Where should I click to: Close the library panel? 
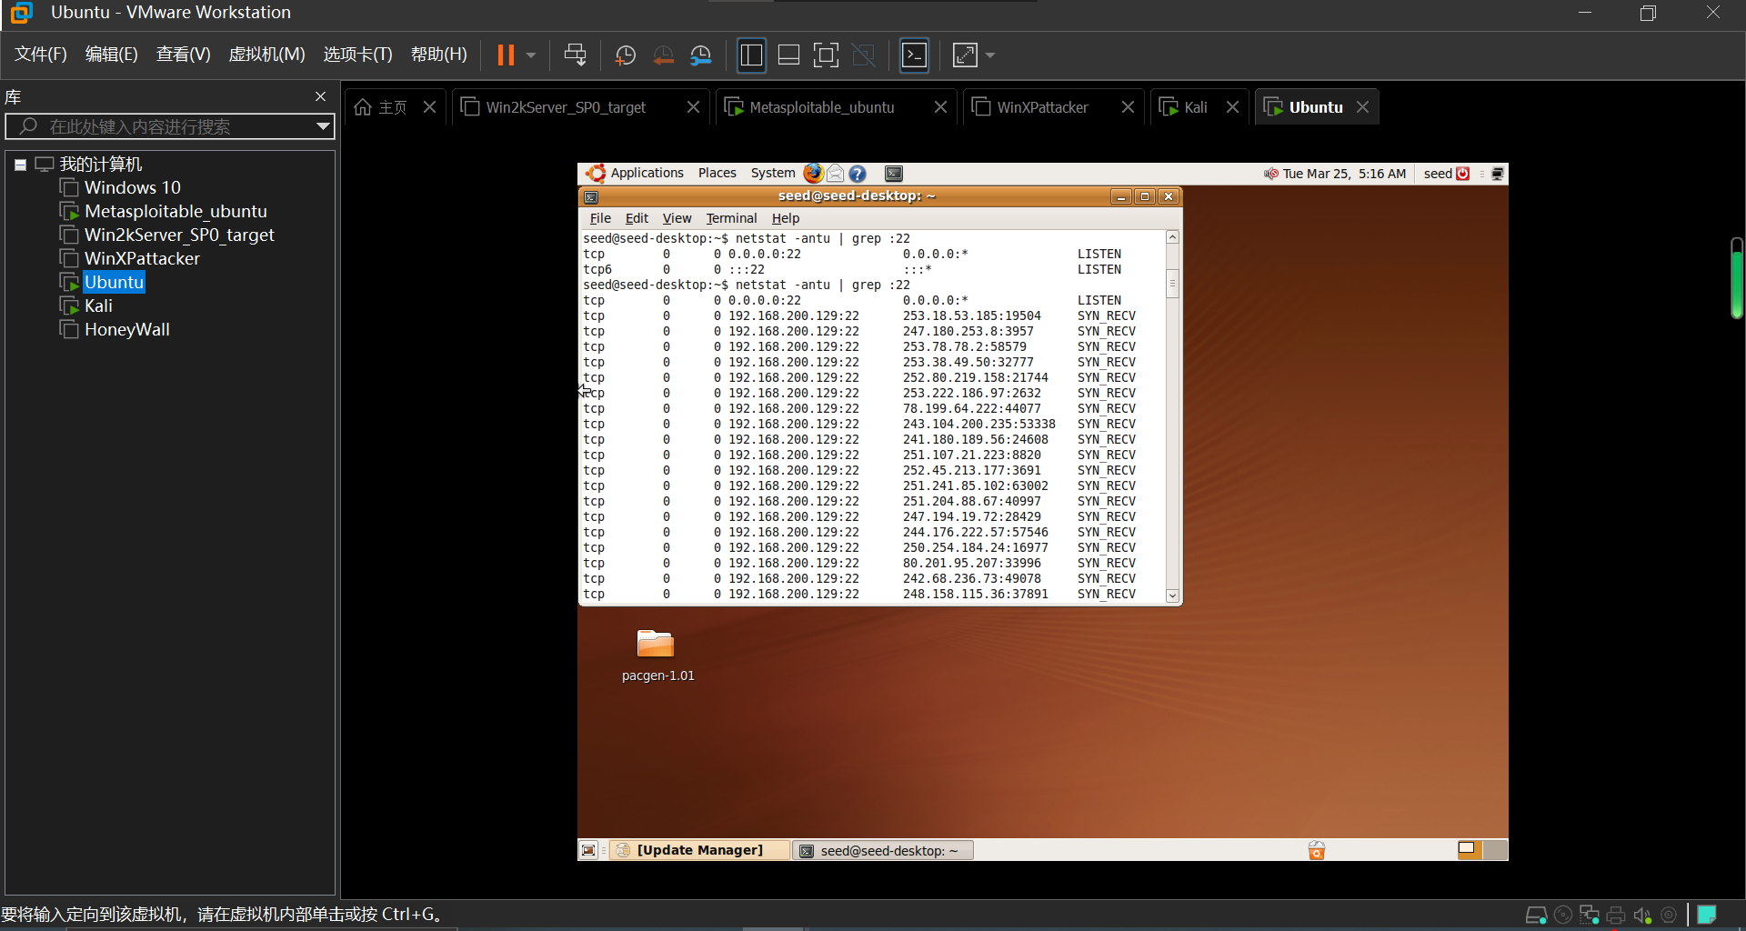(320, 96)
